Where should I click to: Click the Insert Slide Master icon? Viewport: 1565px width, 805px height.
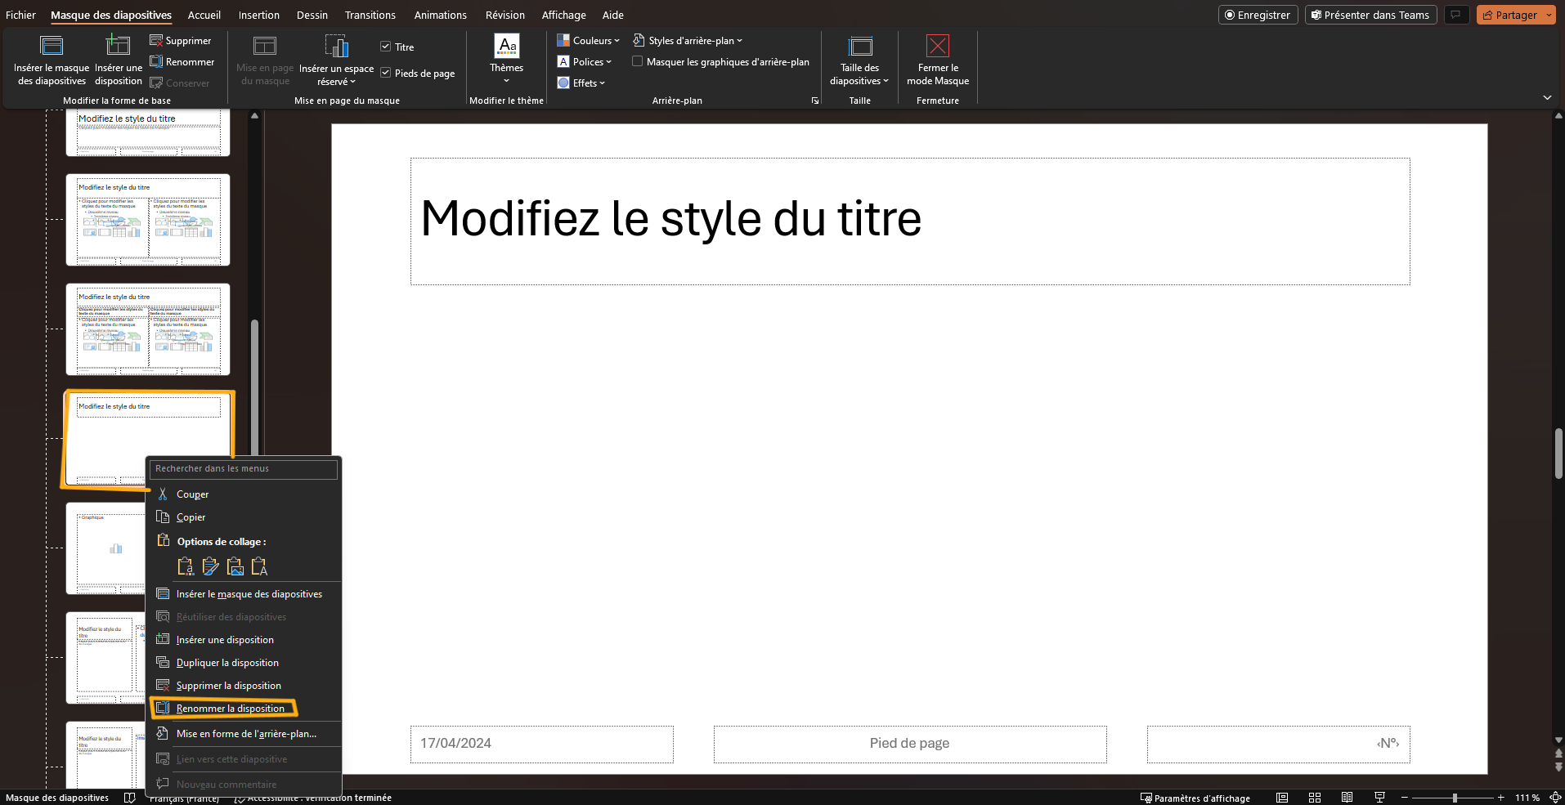tap(52, 46)
